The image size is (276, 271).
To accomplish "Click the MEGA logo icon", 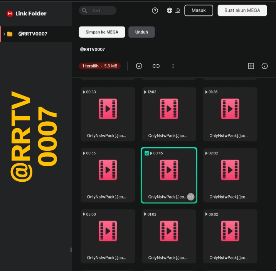I will click(x=10, y=13).
